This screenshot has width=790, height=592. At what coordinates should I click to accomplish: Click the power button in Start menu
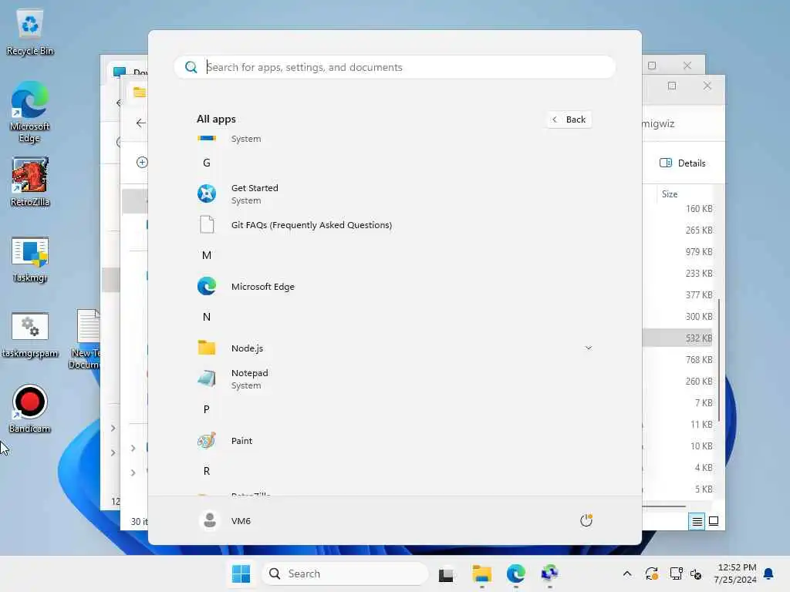[586, 520]
